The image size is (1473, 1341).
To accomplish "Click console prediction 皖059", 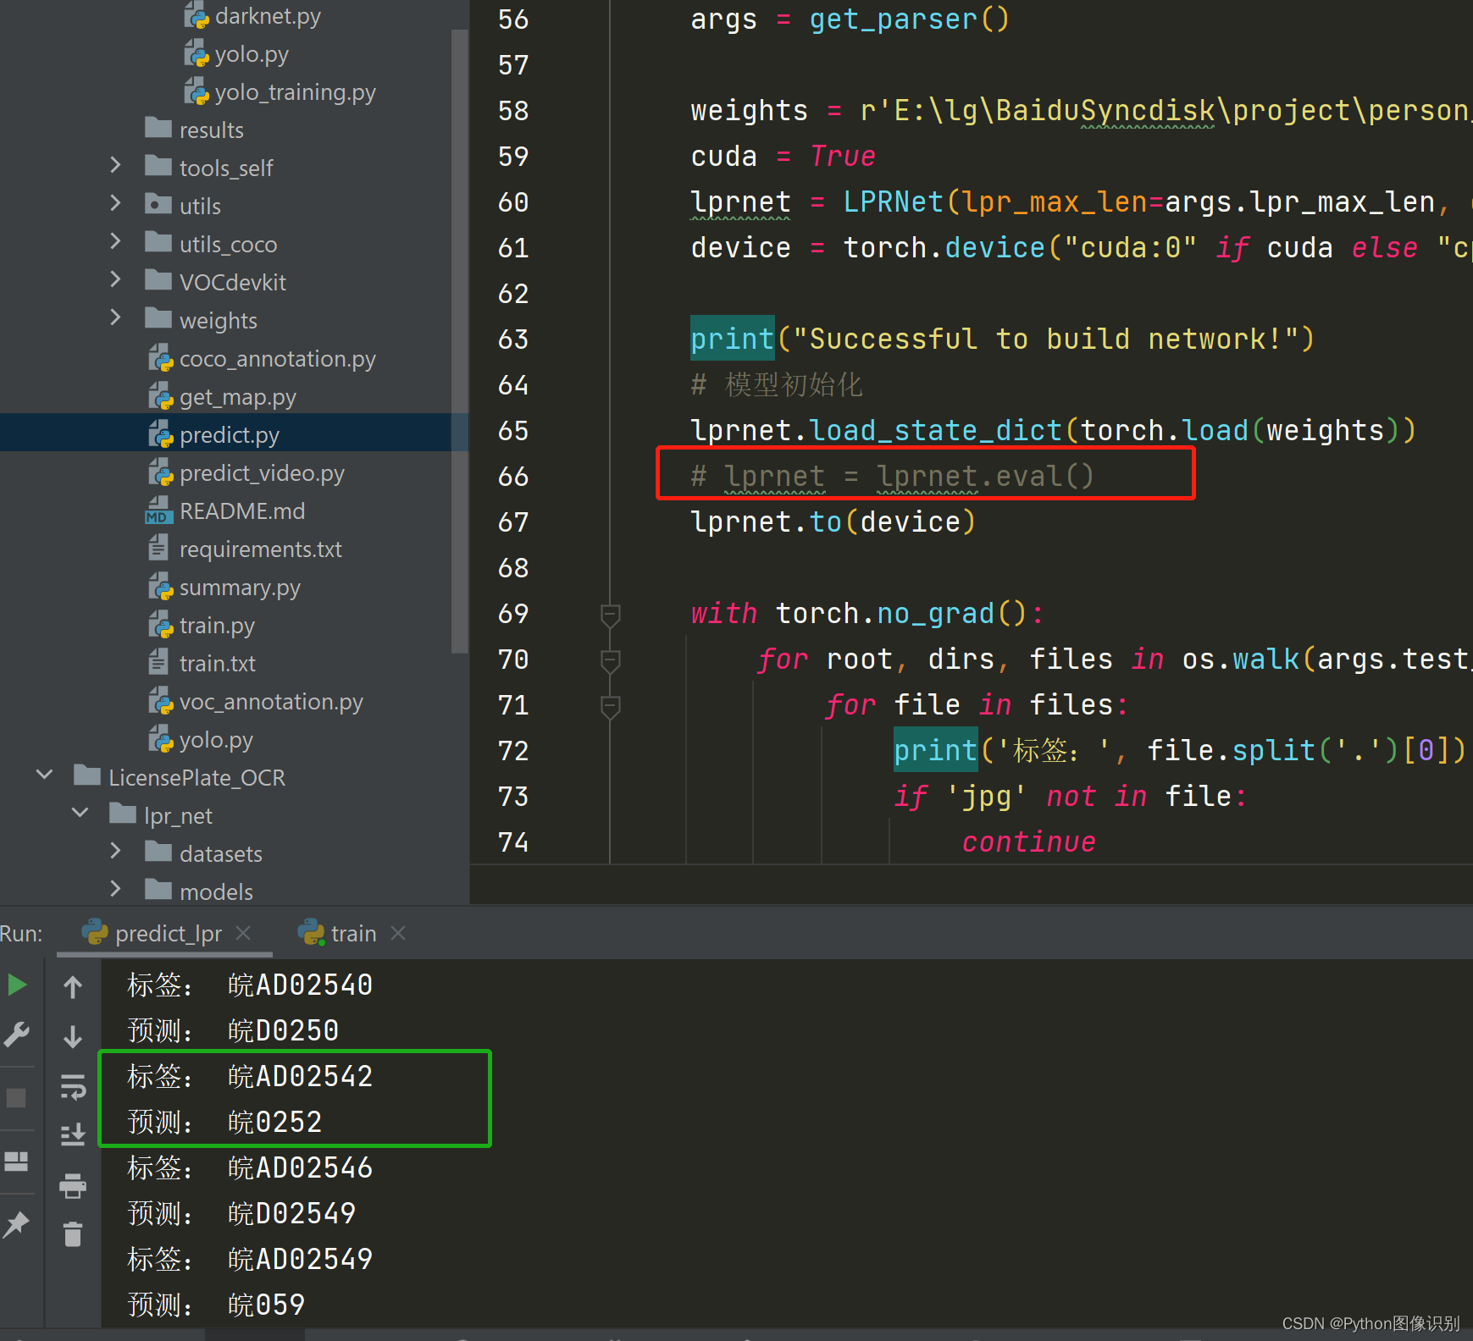I will point(267,1305).
